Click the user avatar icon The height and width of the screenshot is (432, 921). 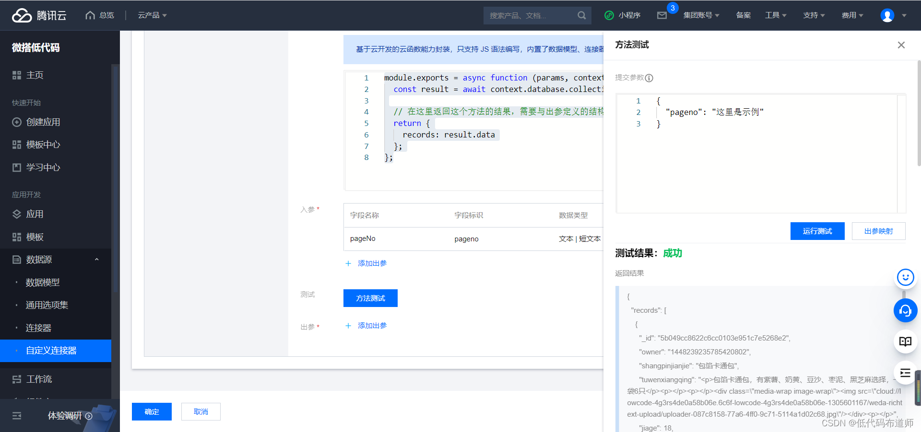pyautogui.click(x=887, y=15)
